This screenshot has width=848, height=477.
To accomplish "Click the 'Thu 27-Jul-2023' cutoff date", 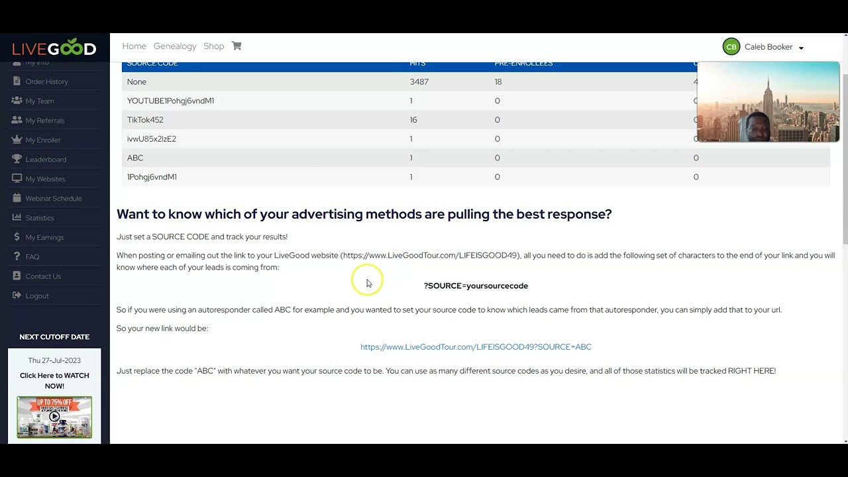I will (x=54, y=360).
